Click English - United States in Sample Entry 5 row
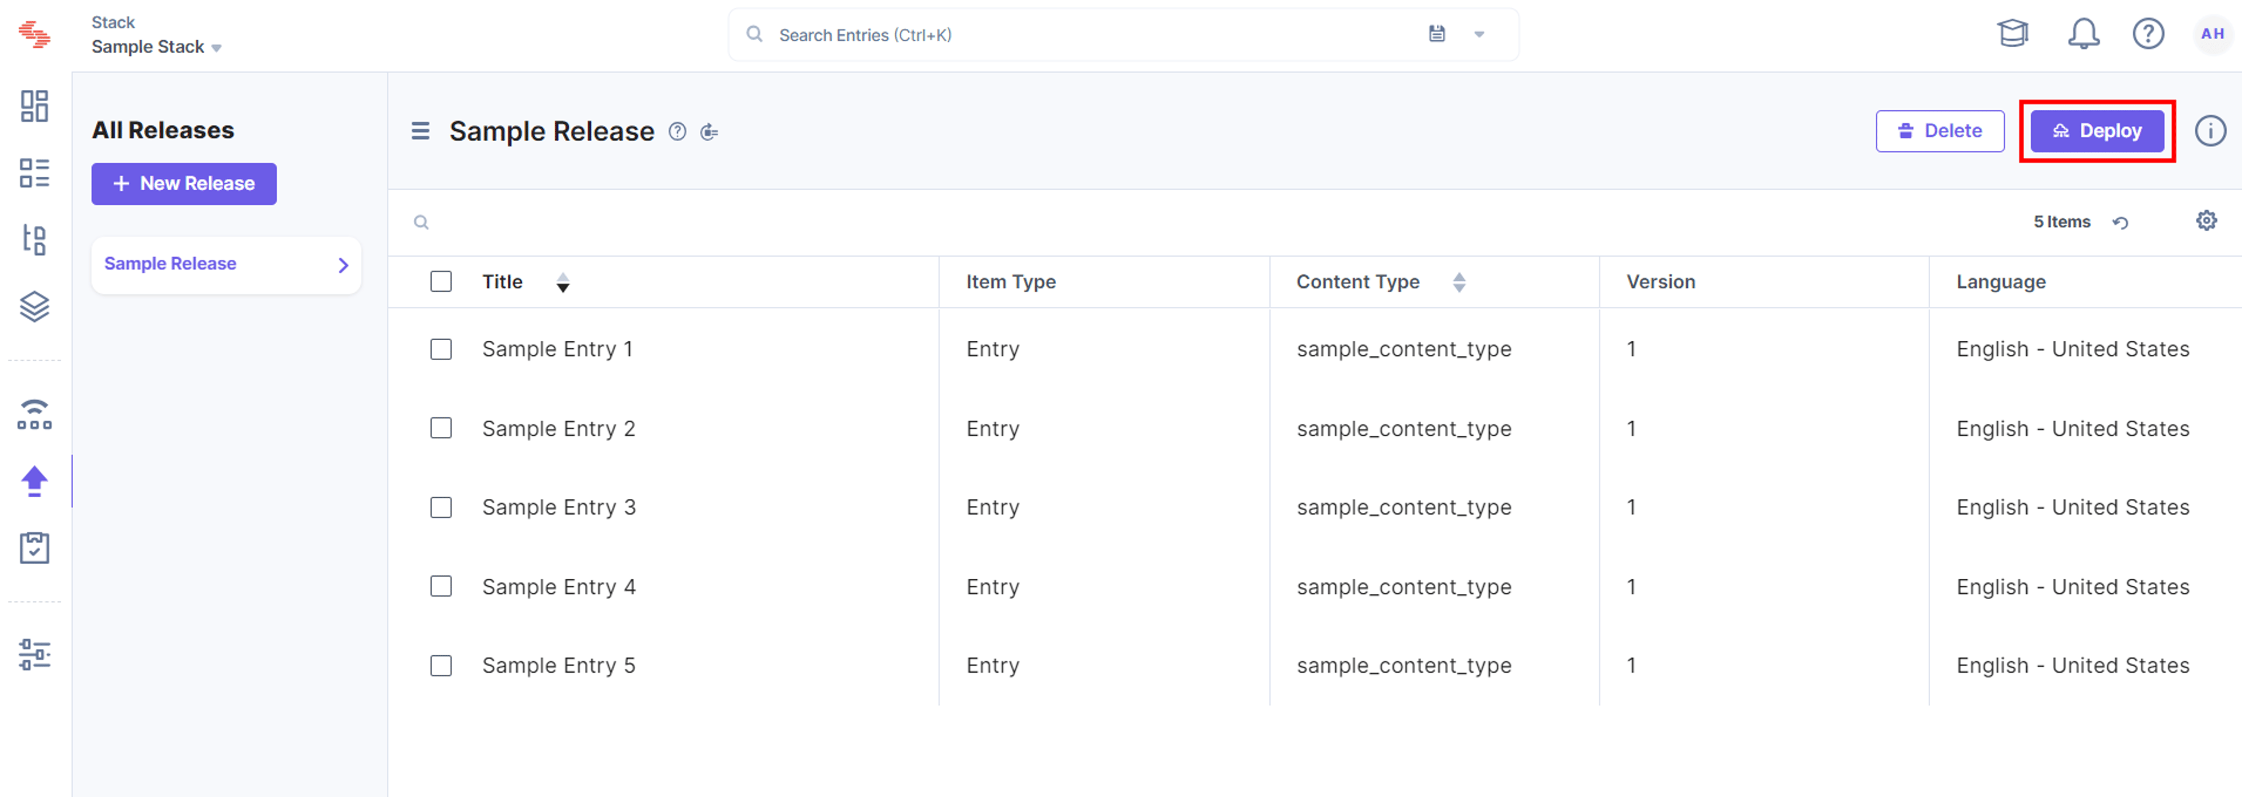 pos(2072,666)
